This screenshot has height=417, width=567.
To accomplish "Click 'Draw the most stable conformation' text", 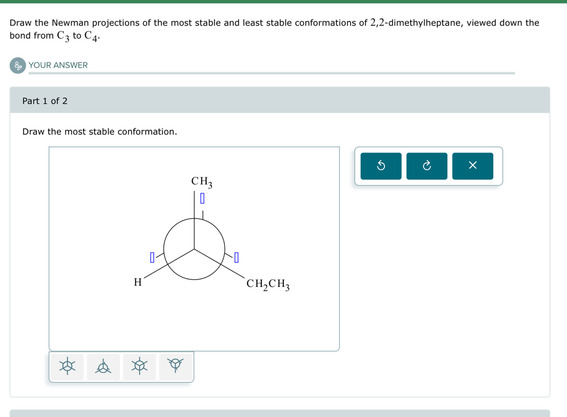I will [100, 132].
